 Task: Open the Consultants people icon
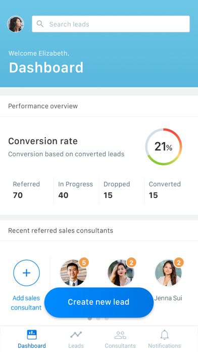point(120,335)
